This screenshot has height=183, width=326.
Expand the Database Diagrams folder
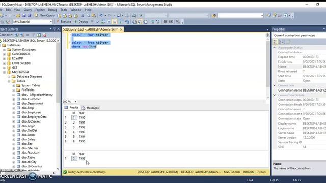tap(9, 77)
